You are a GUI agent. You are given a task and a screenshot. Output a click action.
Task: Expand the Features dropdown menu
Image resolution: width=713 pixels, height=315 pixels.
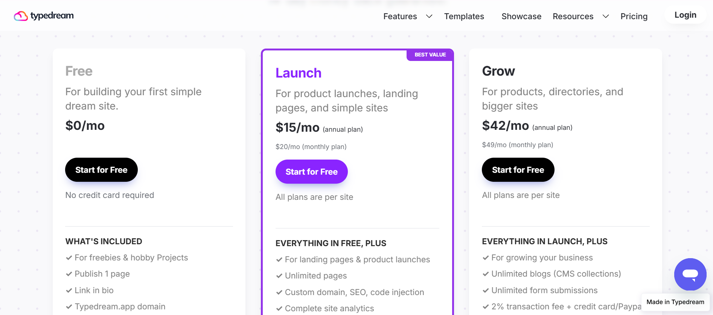(x=400, y=16)
